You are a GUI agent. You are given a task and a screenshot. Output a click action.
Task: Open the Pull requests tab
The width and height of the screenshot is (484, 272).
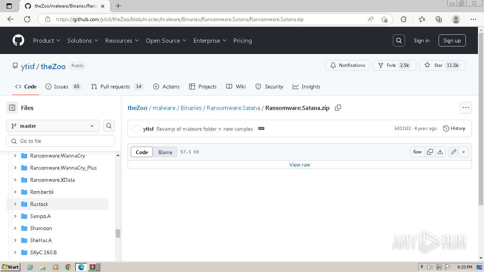point(117,87)
